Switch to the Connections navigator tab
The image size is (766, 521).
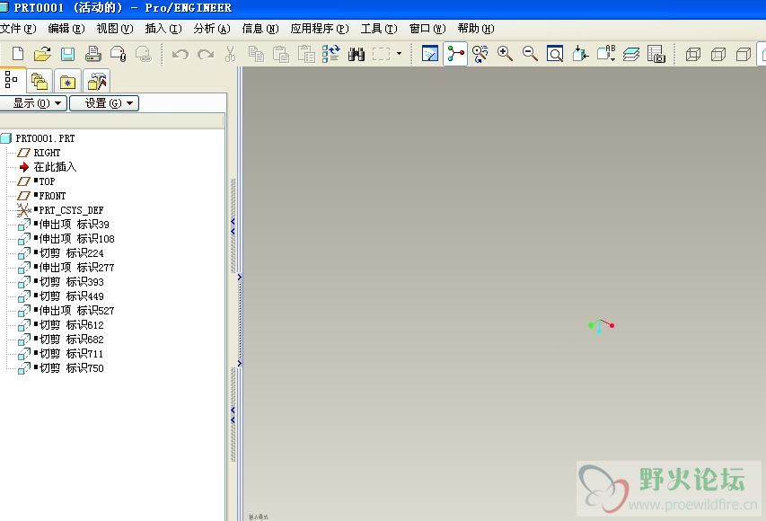click(x=96, y=81)
